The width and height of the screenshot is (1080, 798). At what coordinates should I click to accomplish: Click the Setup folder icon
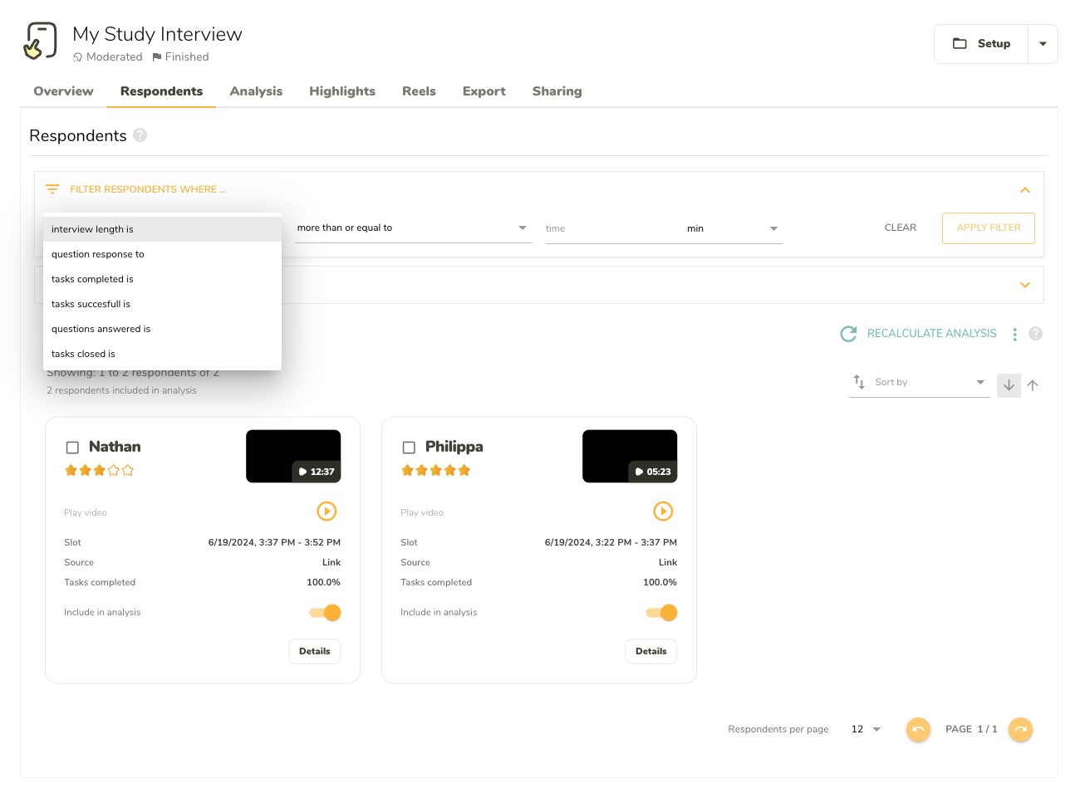point(960,43)
